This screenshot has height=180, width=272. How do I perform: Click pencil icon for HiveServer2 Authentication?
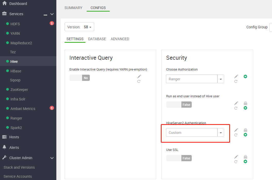click(236, 130)
